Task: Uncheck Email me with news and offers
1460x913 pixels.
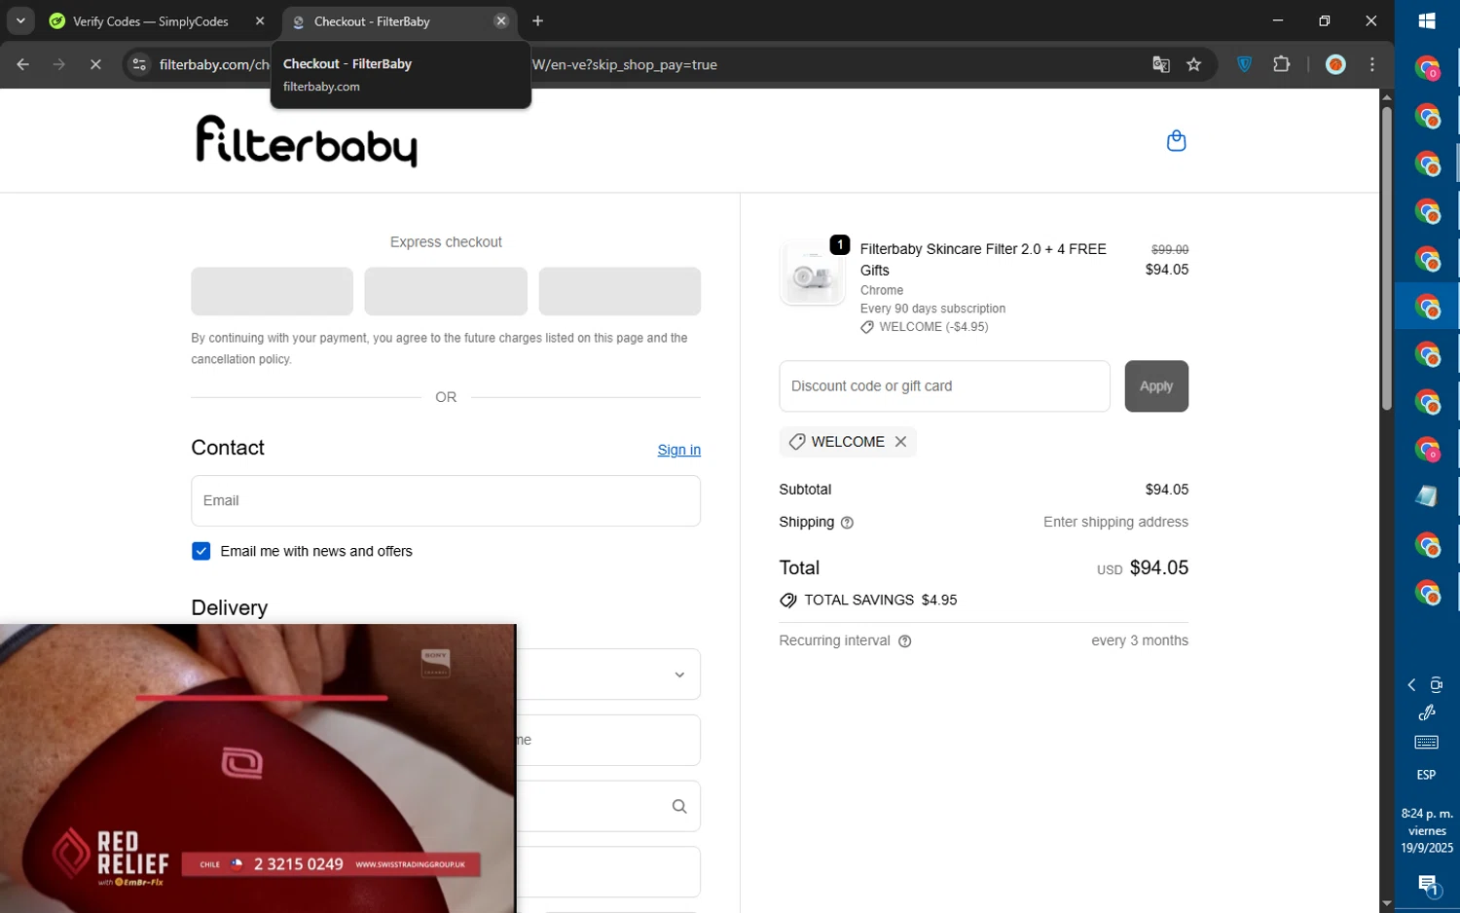Action: pos(201,552)
